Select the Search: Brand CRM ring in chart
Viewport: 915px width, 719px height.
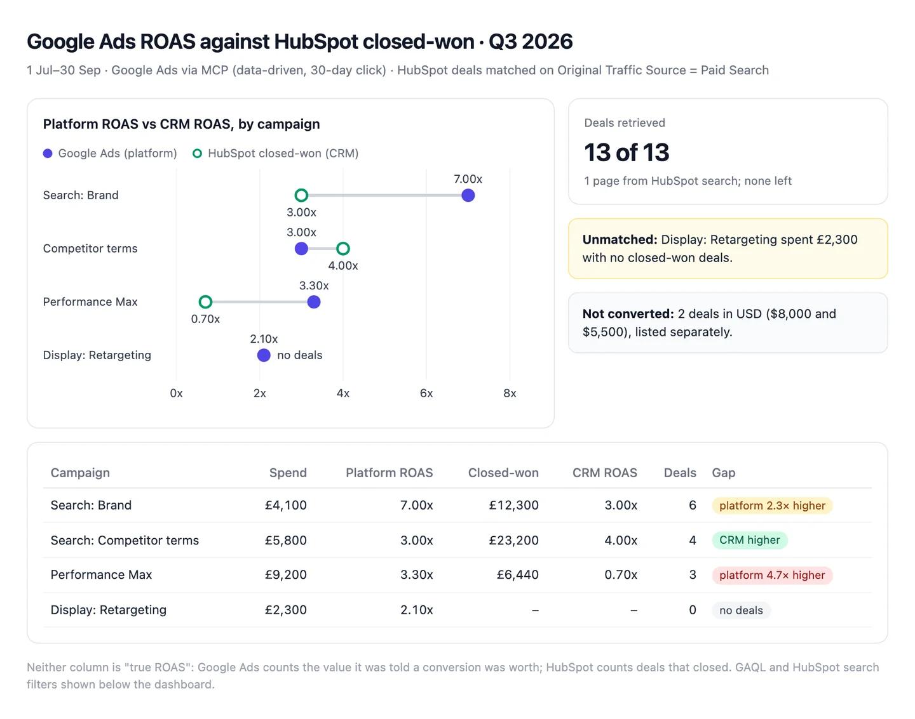tap(302, 195)
